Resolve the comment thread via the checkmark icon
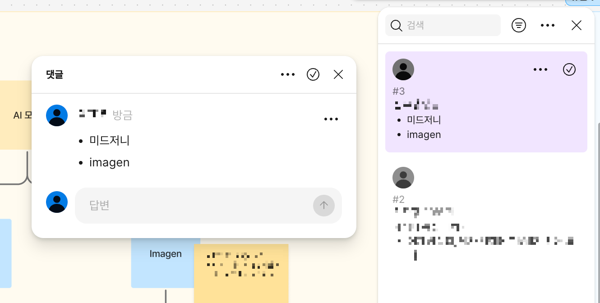The image size is (600, 303). (313, 74)
